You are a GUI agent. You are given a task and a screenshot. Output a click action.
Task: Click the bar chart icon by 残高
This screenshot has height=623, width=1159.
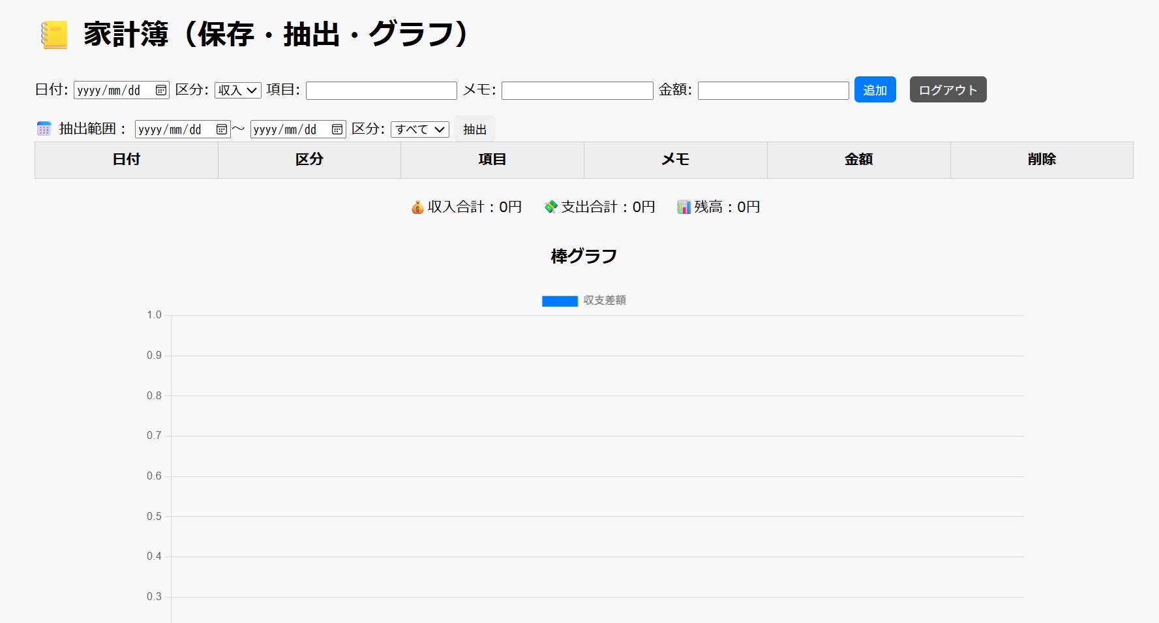684,207
